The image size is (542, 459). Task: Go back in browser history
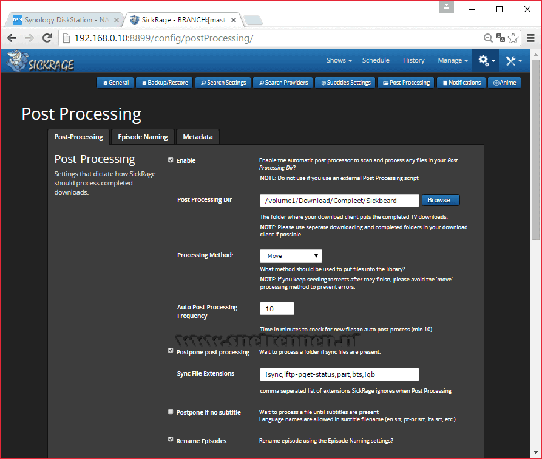pyautogui.click(x=12, y=38)
